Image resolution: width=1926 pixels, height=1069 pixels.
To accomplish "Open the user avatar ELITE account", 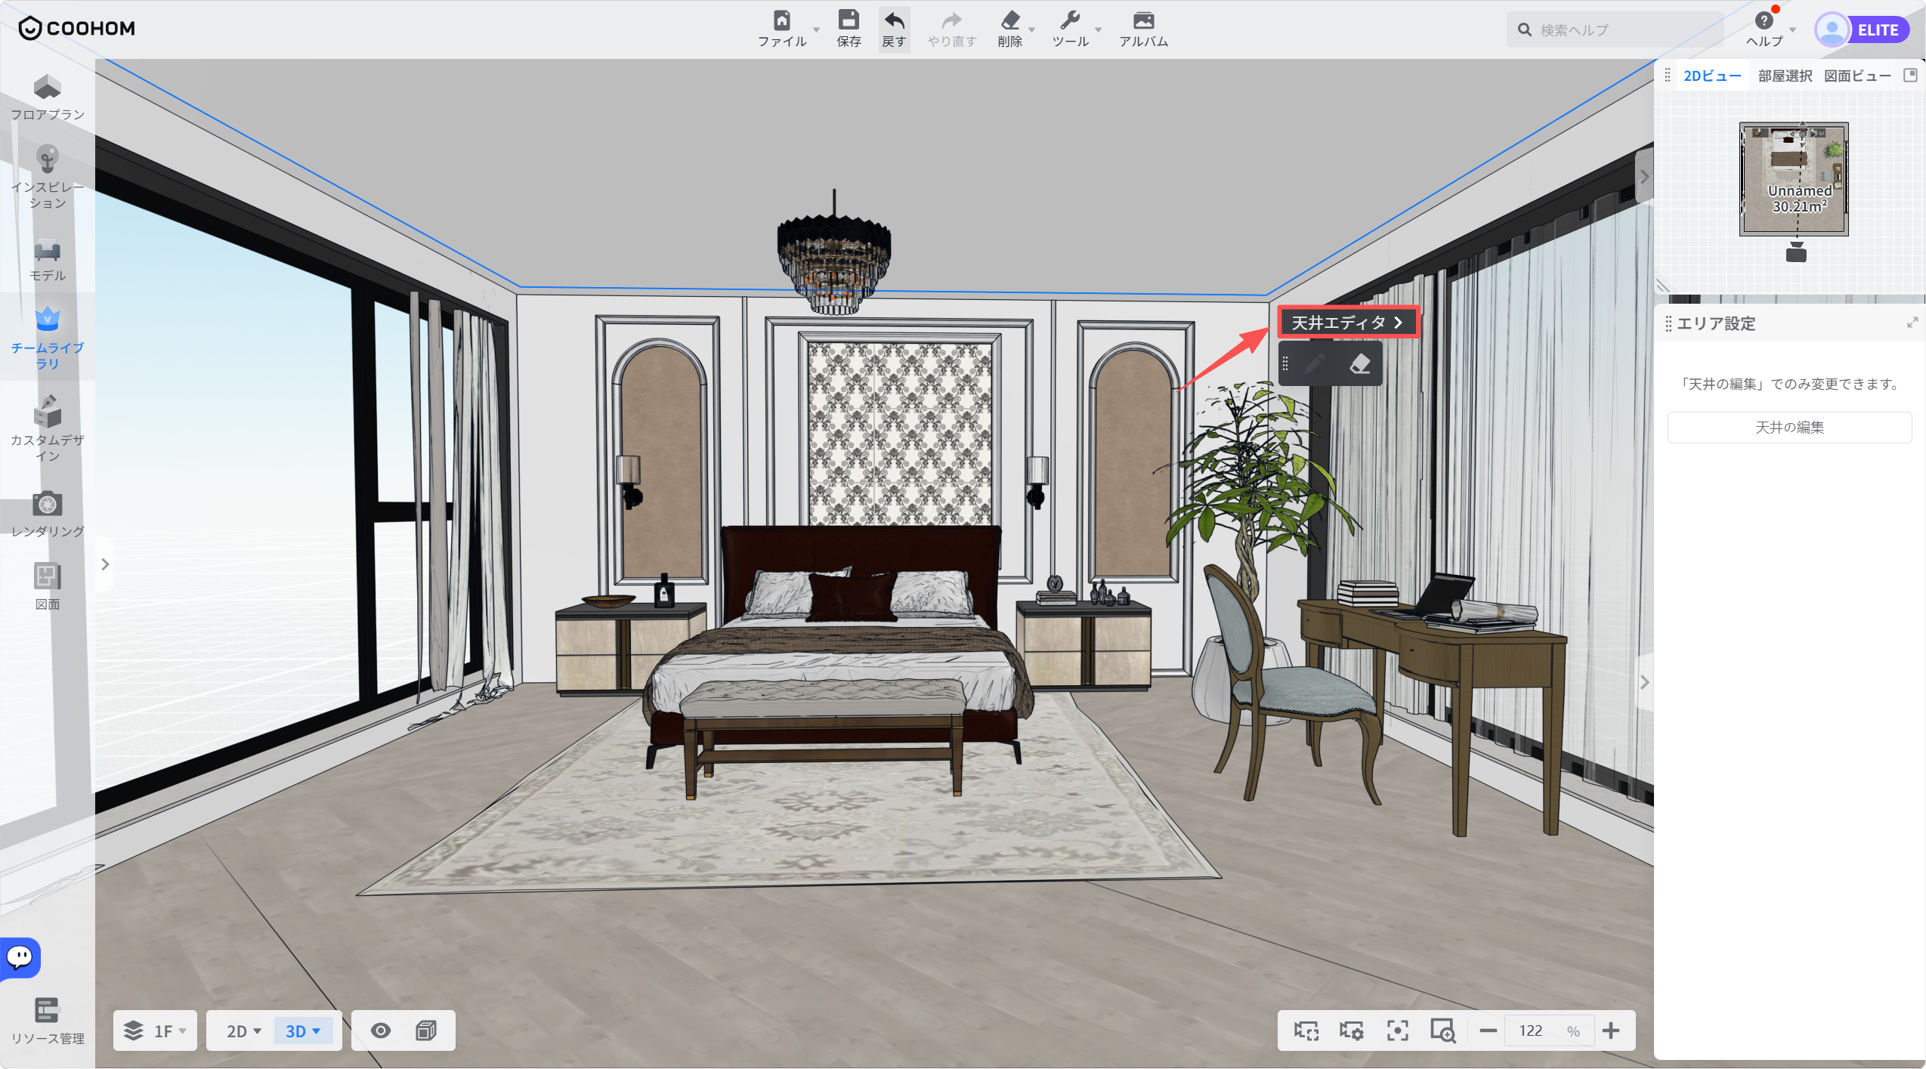I will point(1862,29).
